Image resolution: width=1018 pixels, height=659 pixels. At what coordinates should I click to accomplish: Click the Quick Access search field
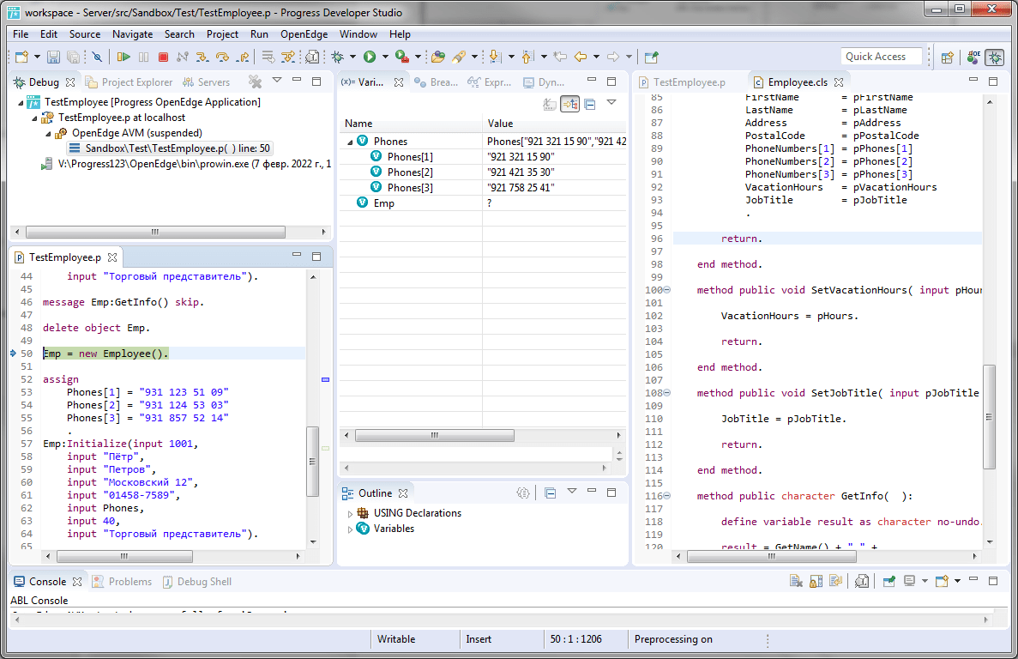pos(881,57)
